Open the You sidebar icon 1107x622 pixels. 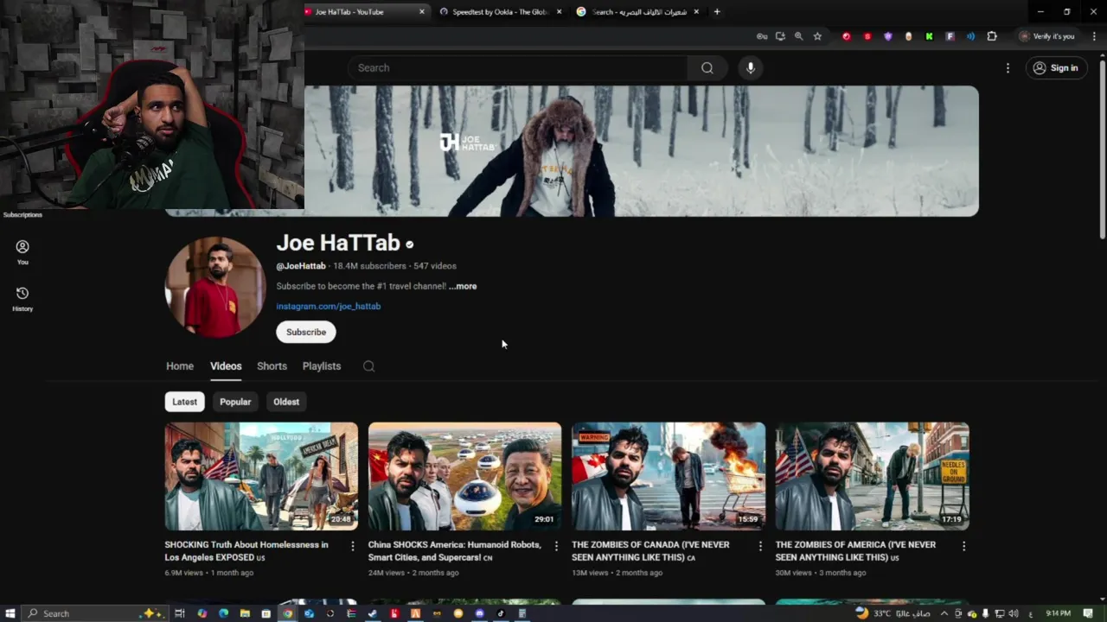coord(22,252)
